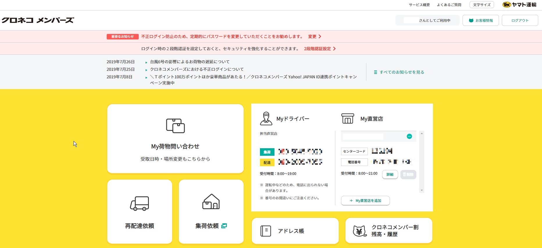Click the green 集荷 tag
The image size is (542, 248).
pos(267,152)
